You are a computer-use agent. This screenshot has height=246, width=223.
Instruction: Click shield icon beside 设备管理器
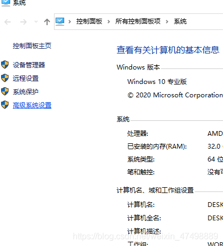click(x=5, y=65)
